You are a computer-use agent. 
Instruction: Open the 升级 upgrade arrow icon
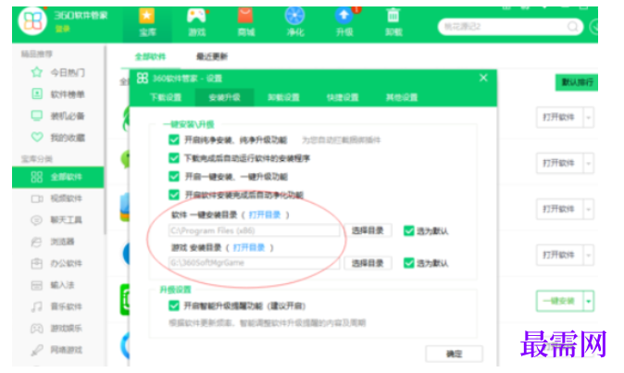pos(344,16)
